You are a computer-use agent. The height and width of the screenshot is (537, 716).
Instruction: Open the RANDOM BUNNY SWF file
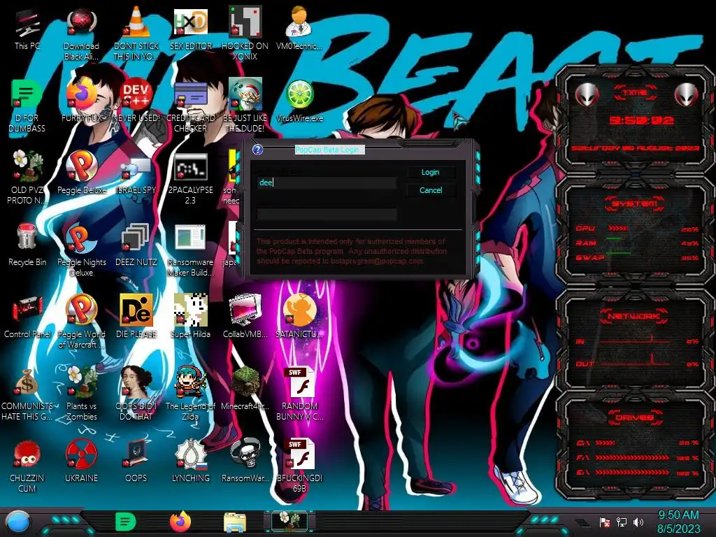[x=299, y=394]
